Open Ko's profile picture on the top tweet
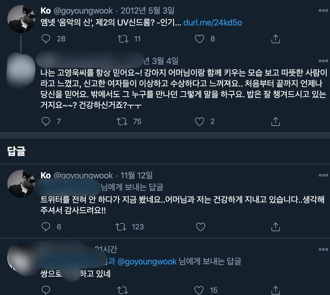330x295 pixels. tap(21, 19)
